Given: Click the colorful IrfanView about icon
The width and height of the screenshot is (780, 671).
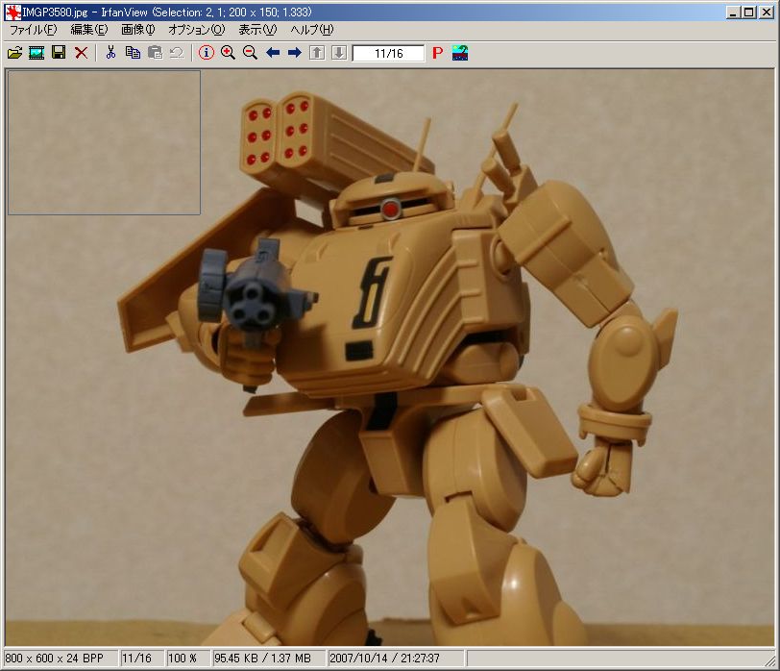Looking at the screenshot, I should (460, 53).
